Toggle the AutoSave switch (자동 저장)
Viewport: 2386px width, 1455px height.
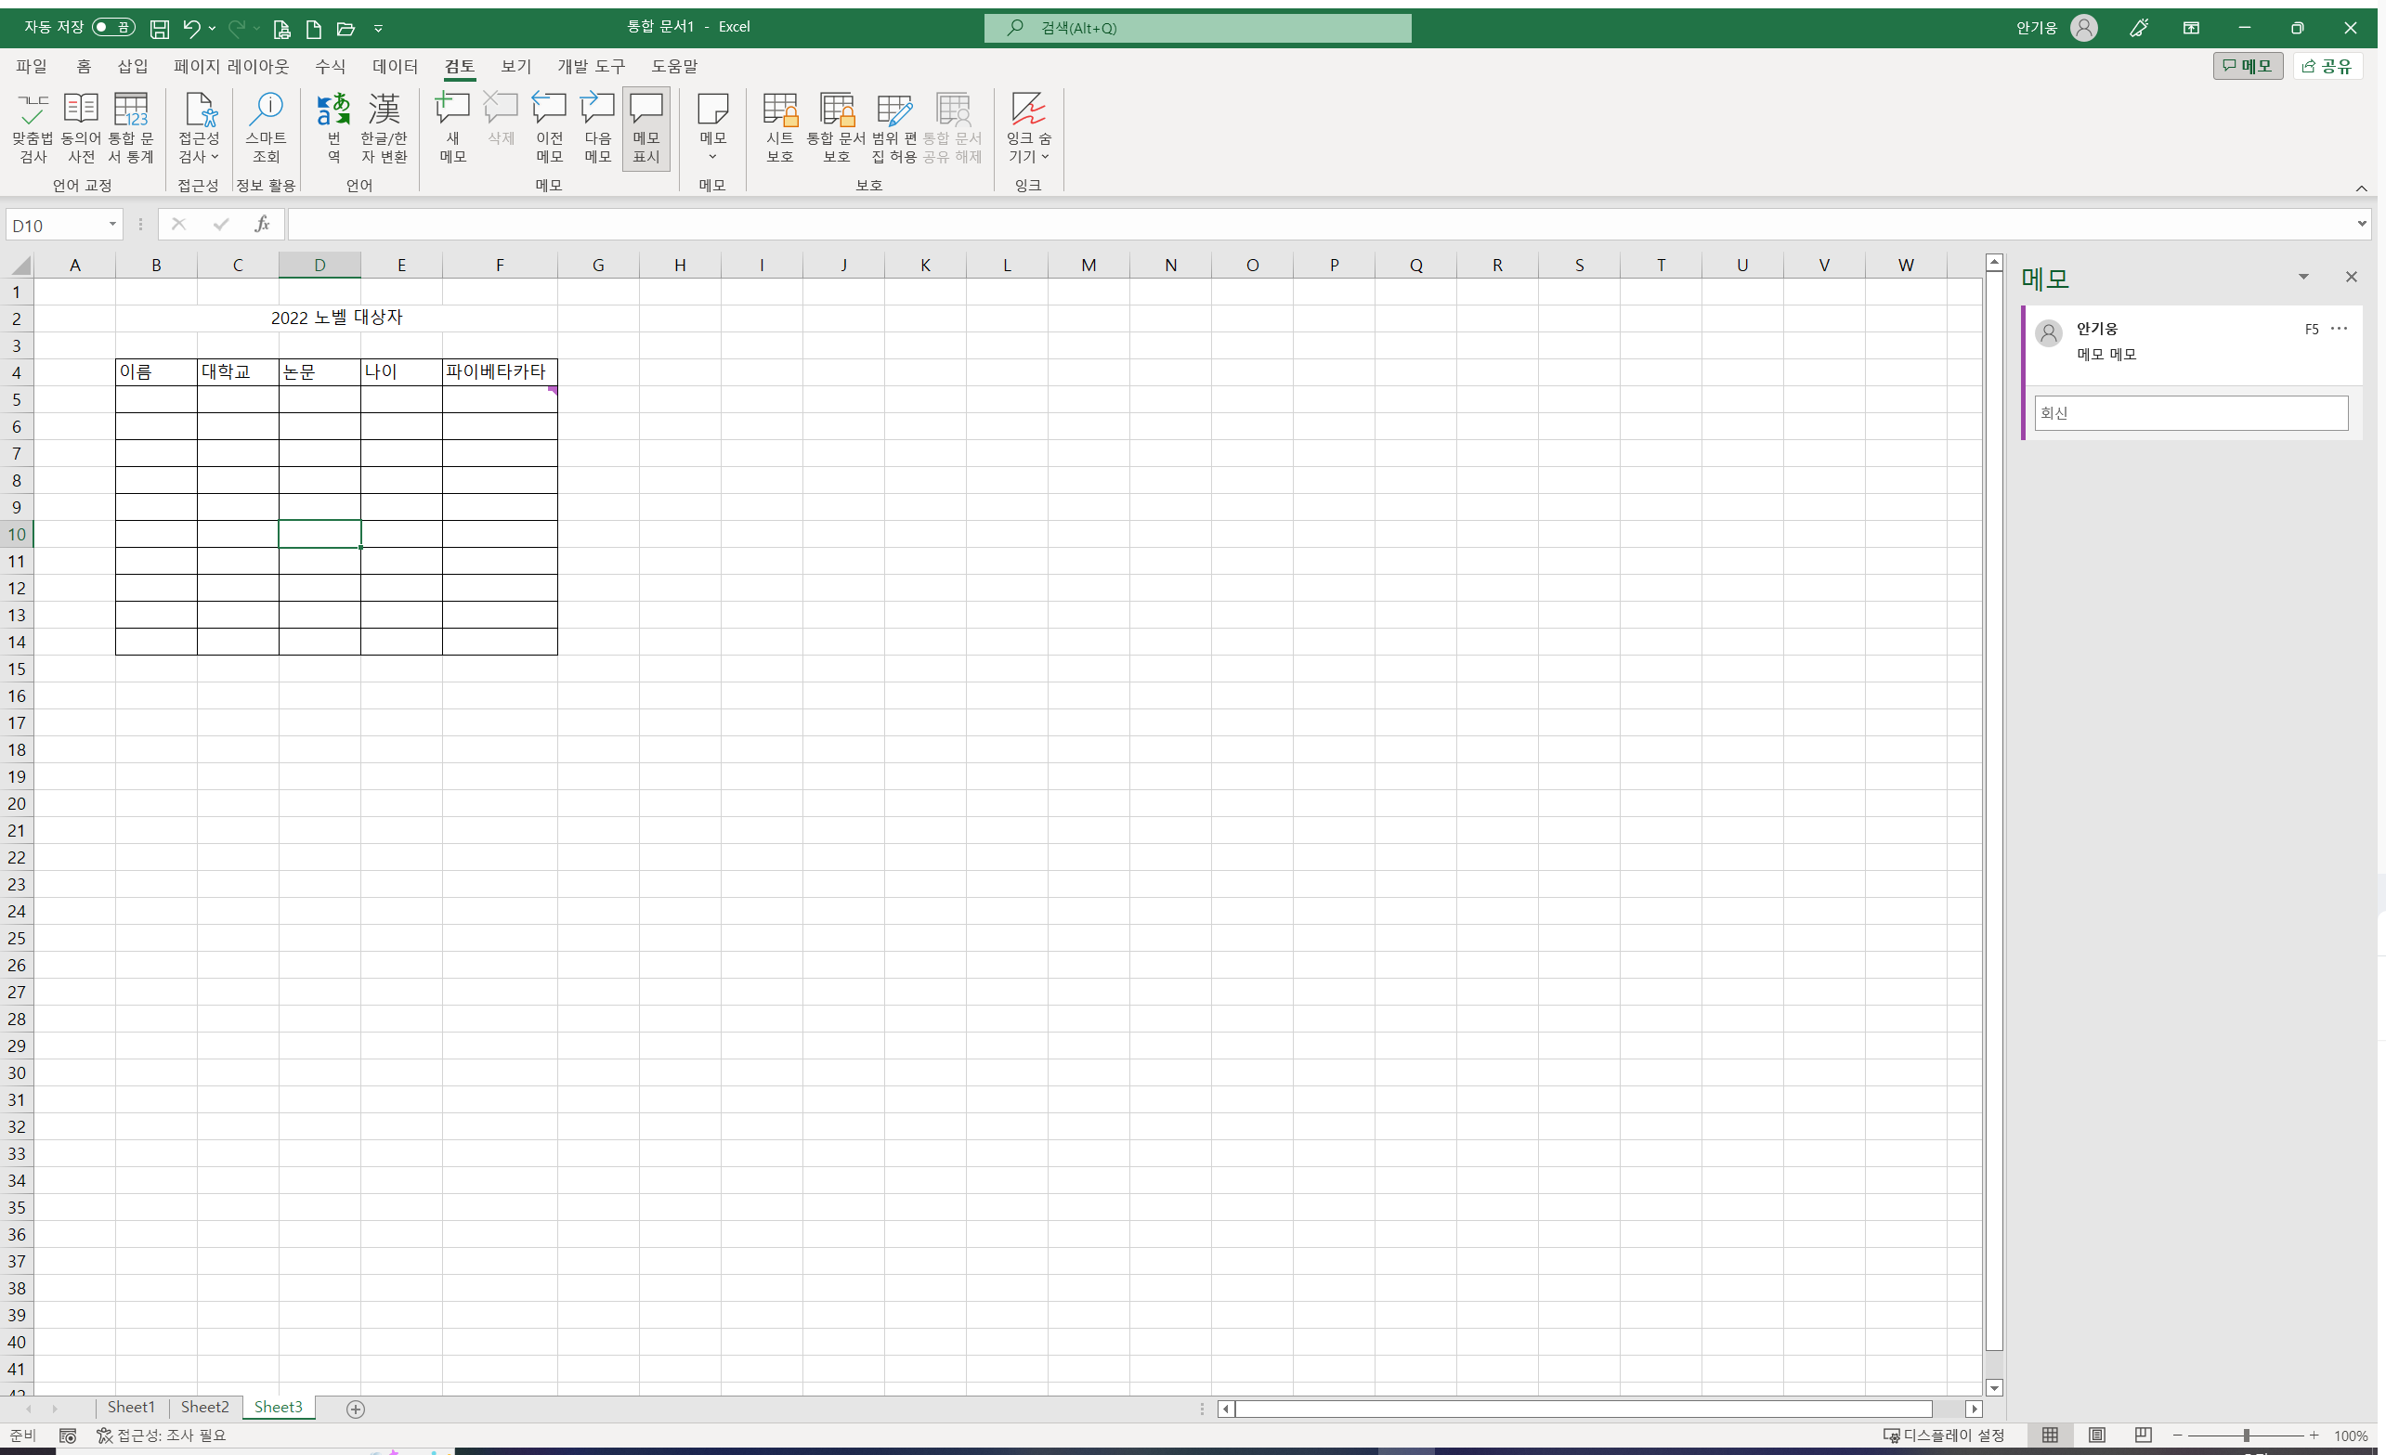113,27
